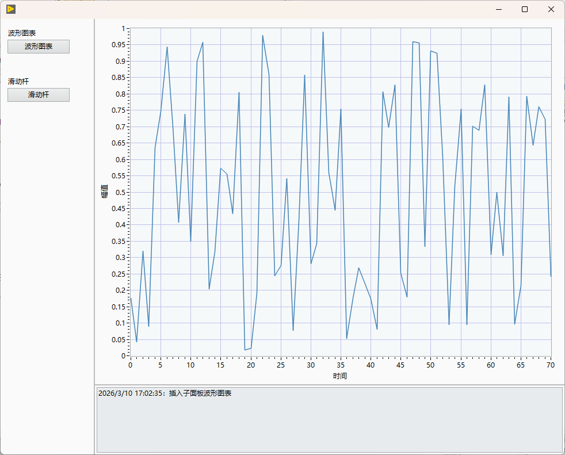
Task: Click the 波形图表 button
Action: tap(39, 47)
